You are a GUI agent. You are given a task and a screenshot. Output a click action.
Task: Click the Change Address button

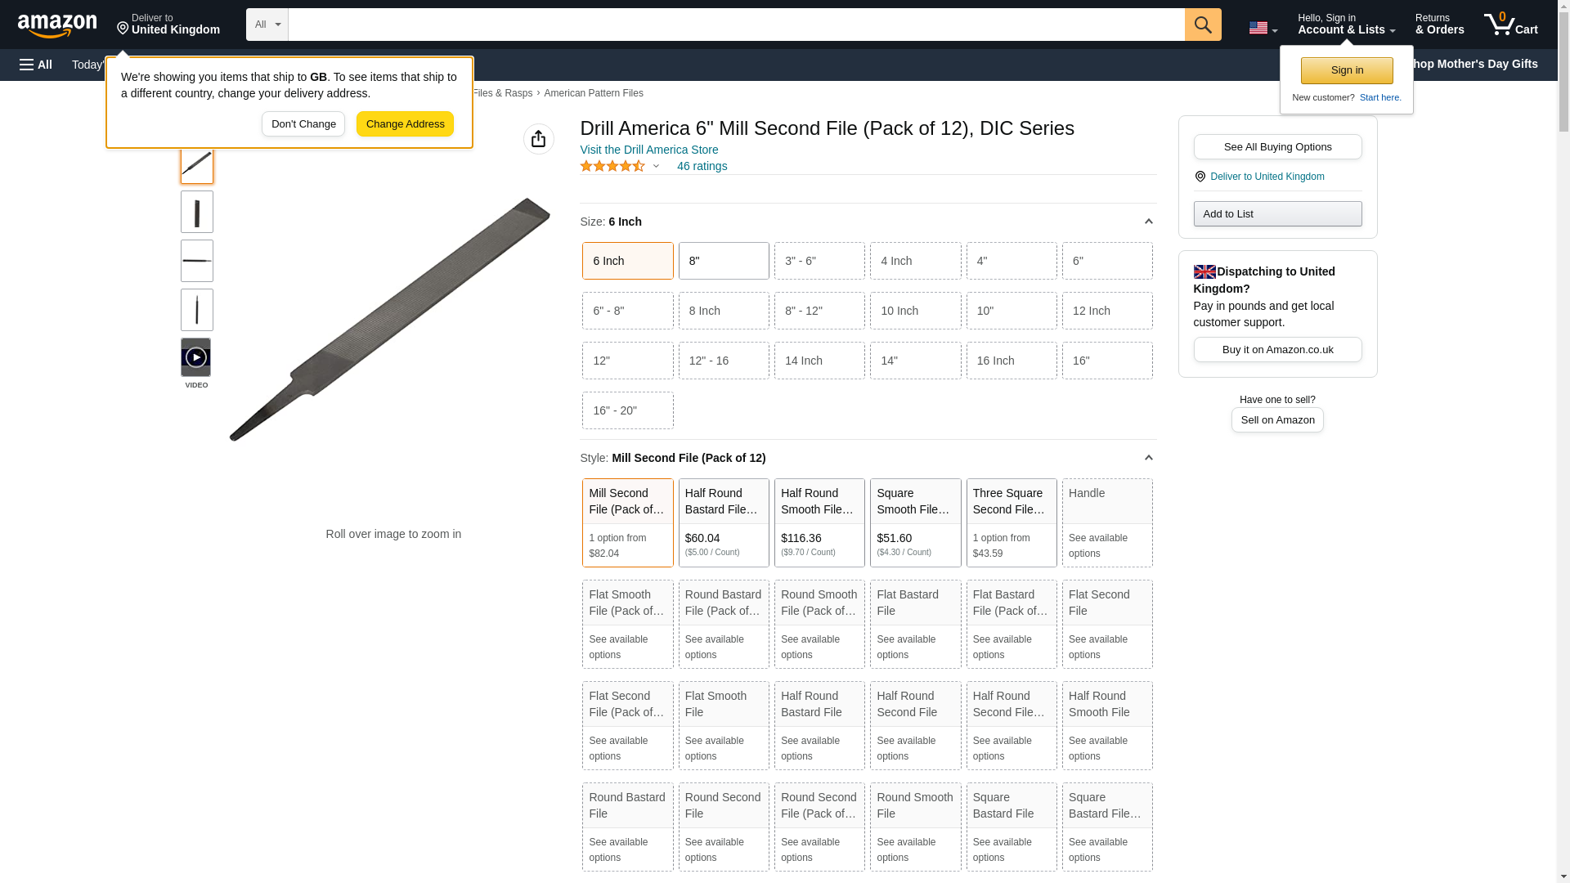tap(405, 124)
